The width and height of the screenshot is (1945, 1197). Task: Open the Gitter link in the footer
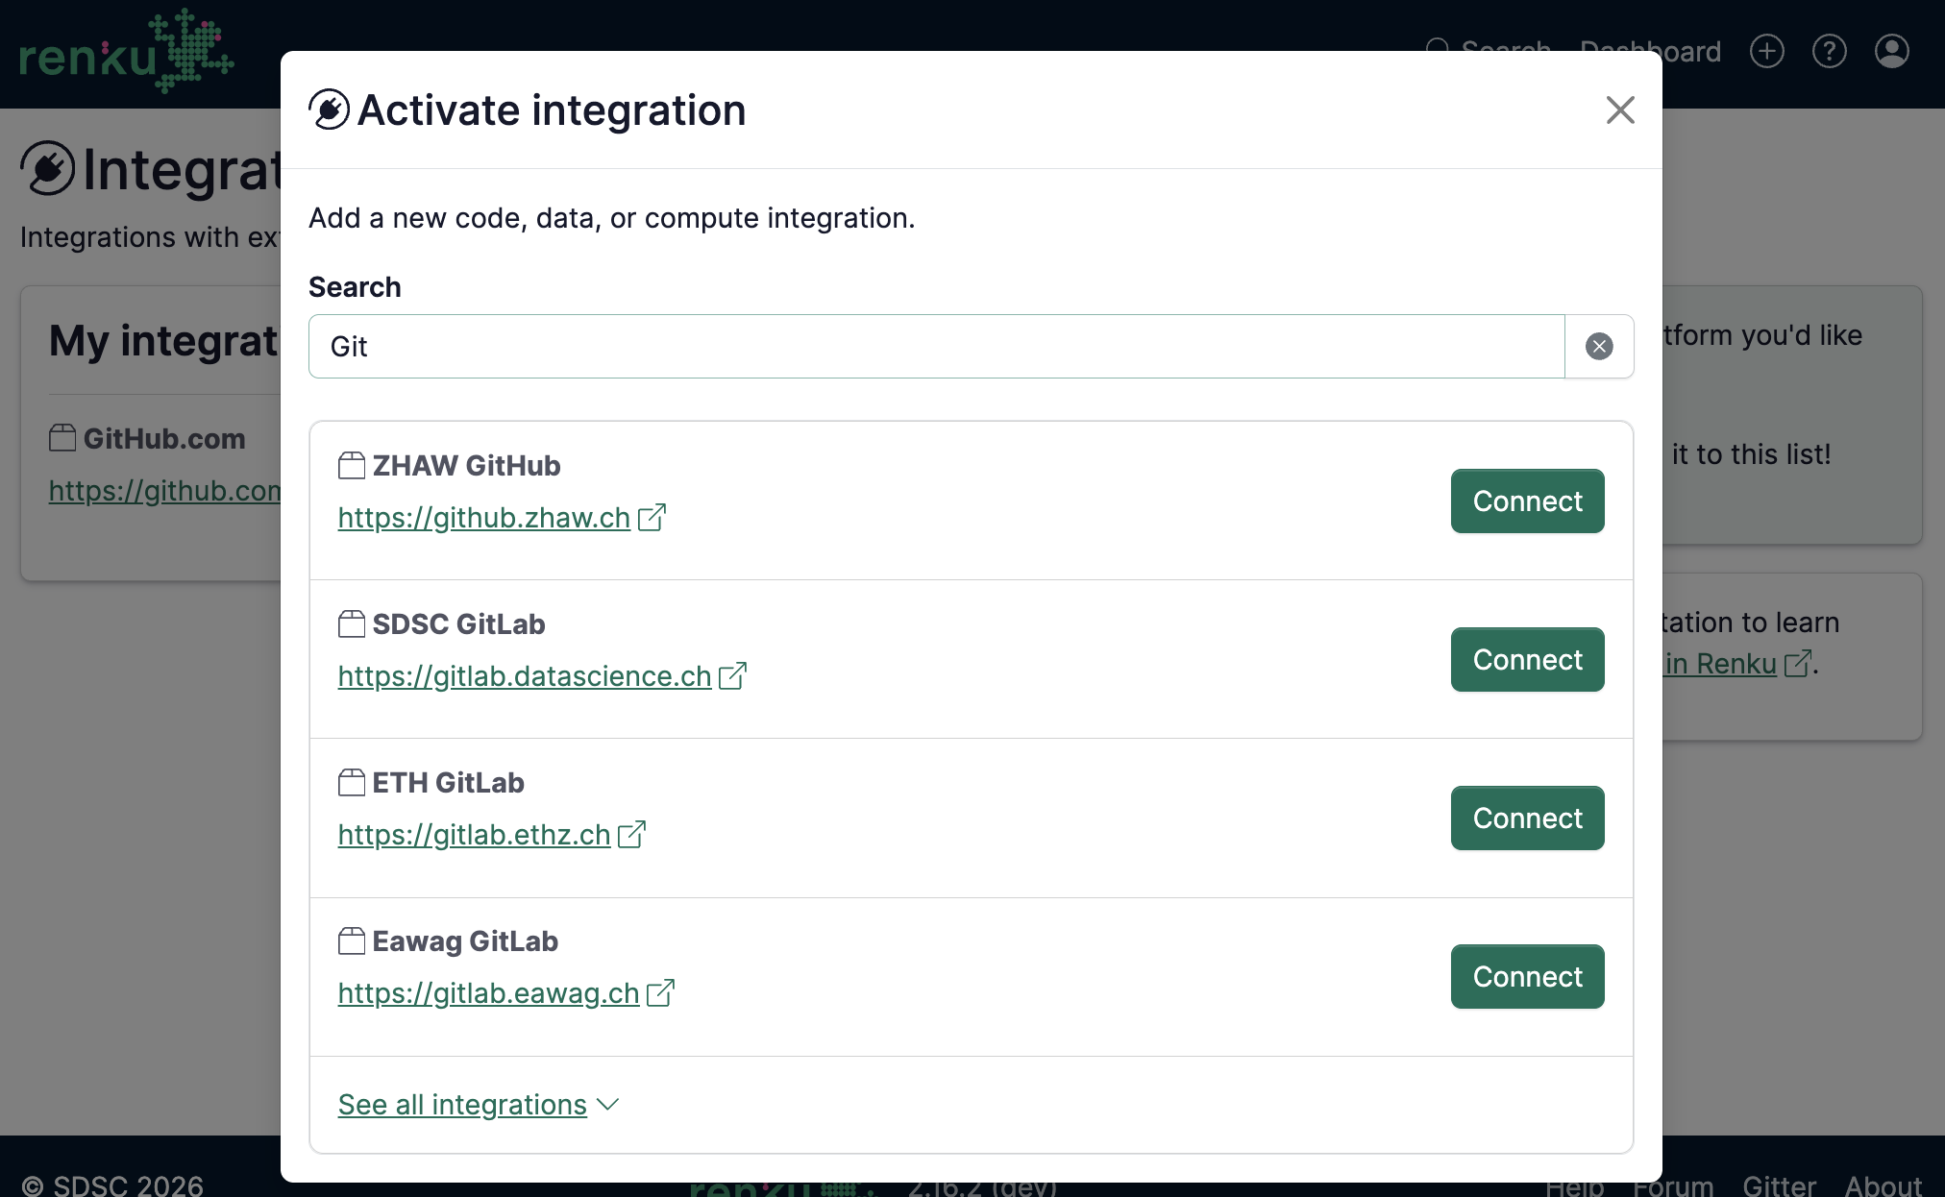(1779, 1185)
